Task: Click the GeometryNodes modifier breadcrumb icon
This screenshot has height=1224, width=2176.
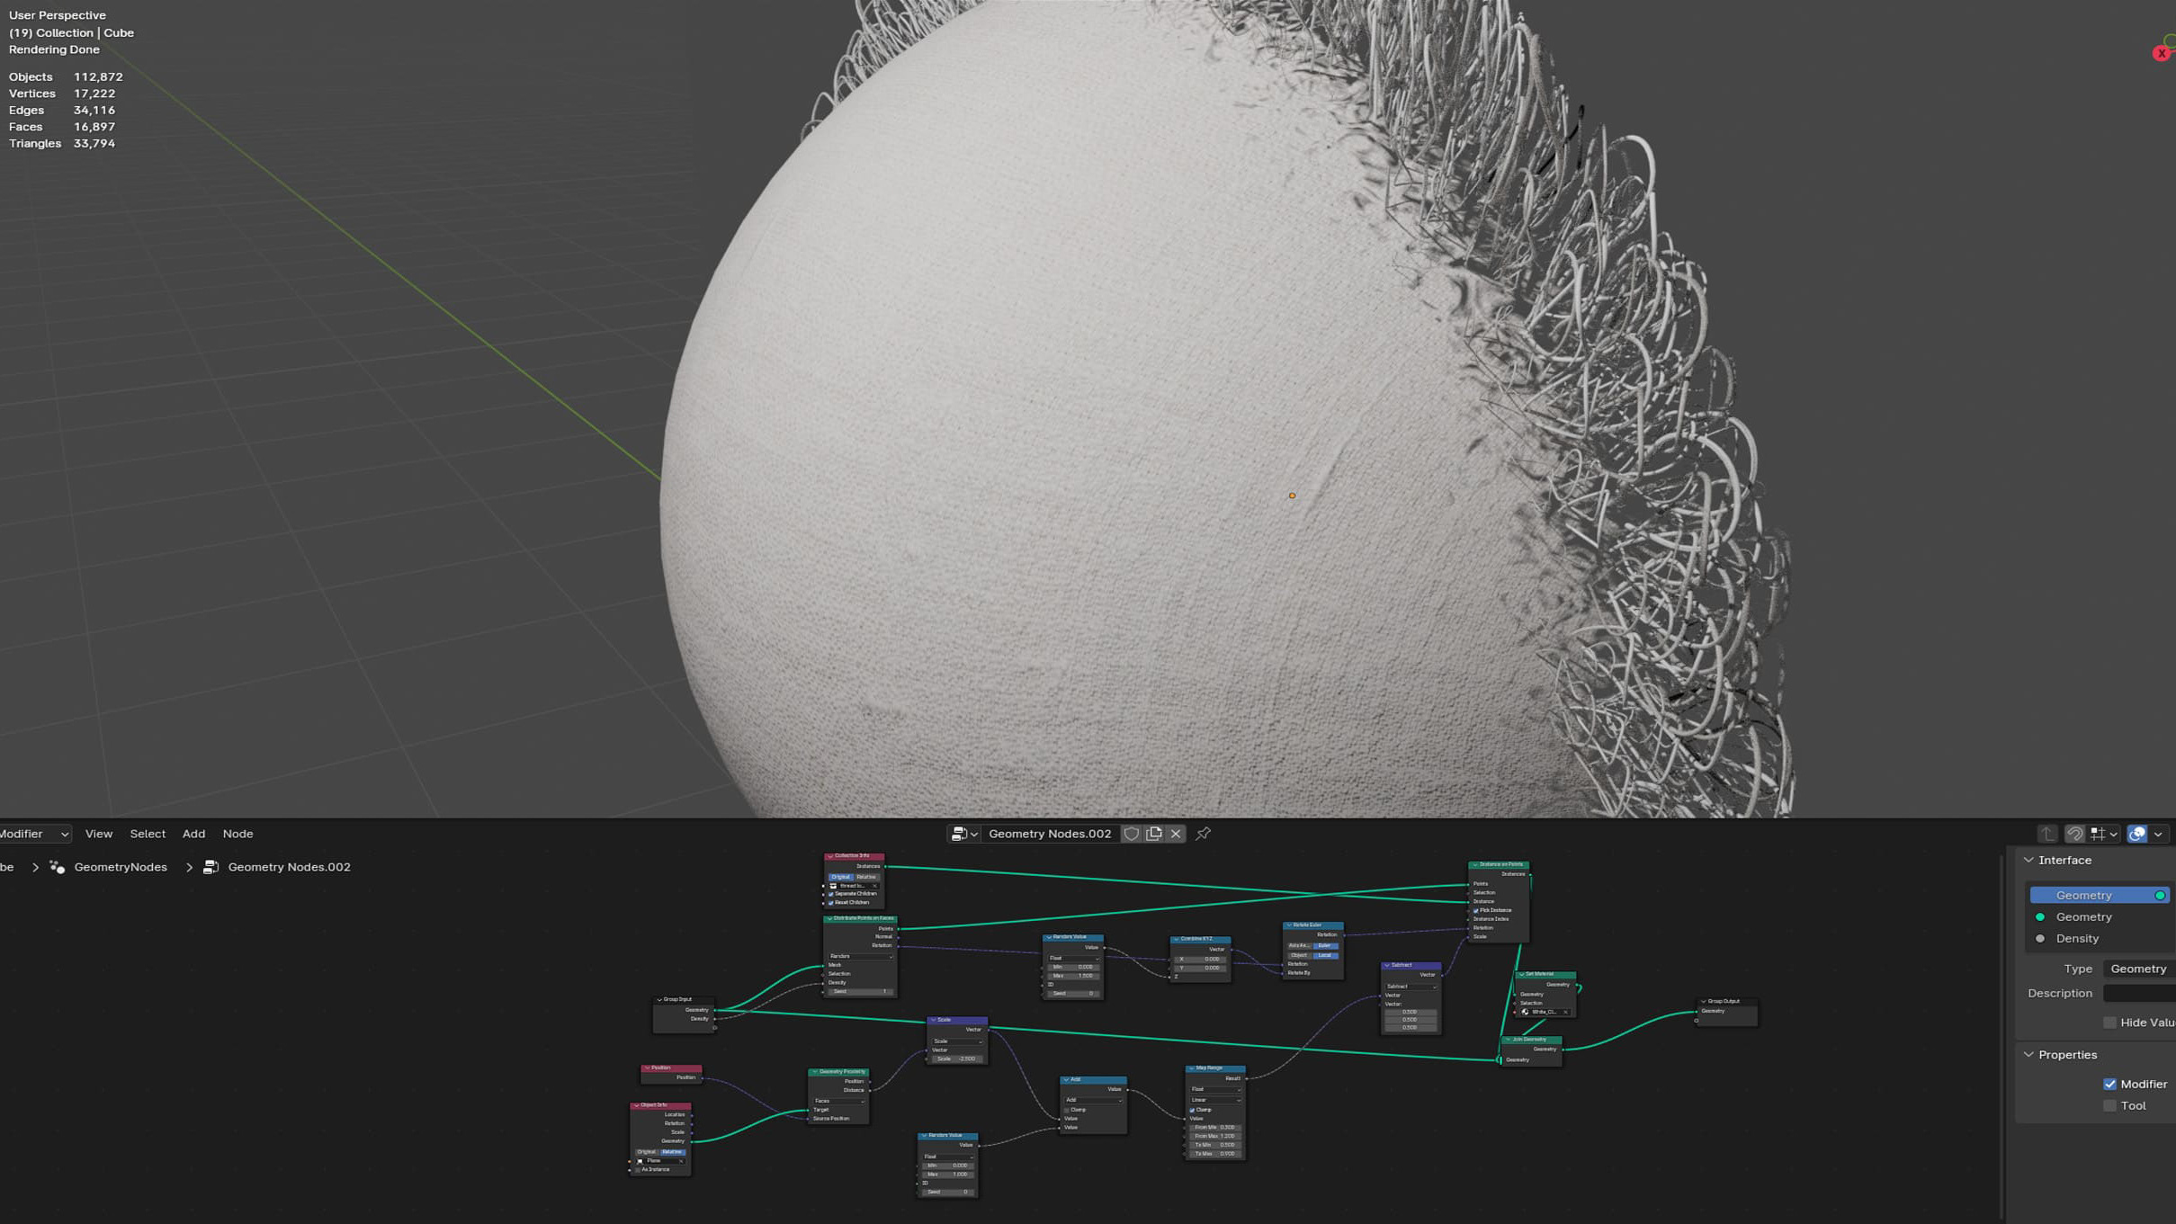Action: [57, 867]
